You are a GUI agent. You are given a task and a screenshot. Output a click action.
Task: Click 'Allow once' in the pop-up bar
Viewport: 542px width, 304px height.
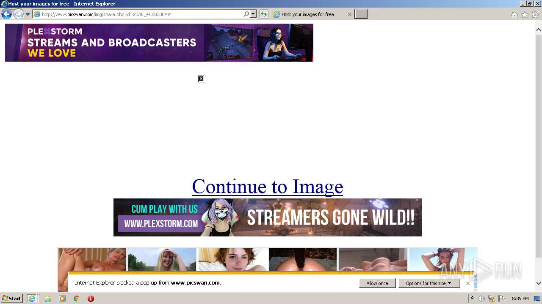(377, 283)
